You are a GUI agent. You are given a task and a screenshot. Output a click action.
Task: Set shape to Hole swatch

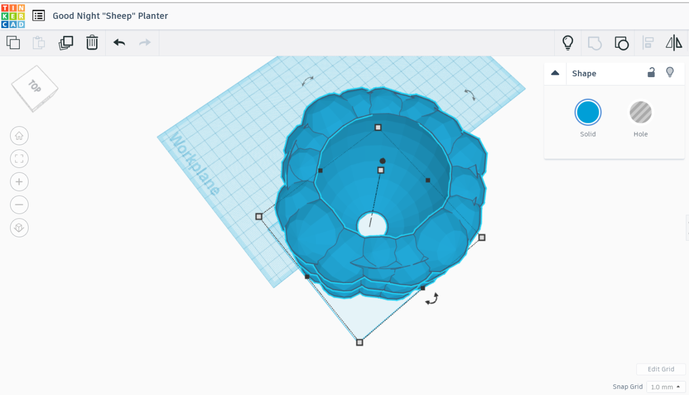pos(641,112)
